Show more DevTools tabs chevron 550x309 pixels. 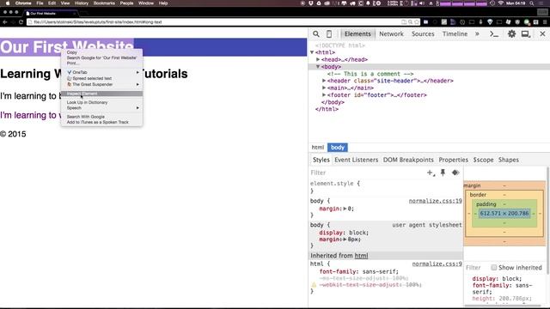477,34
